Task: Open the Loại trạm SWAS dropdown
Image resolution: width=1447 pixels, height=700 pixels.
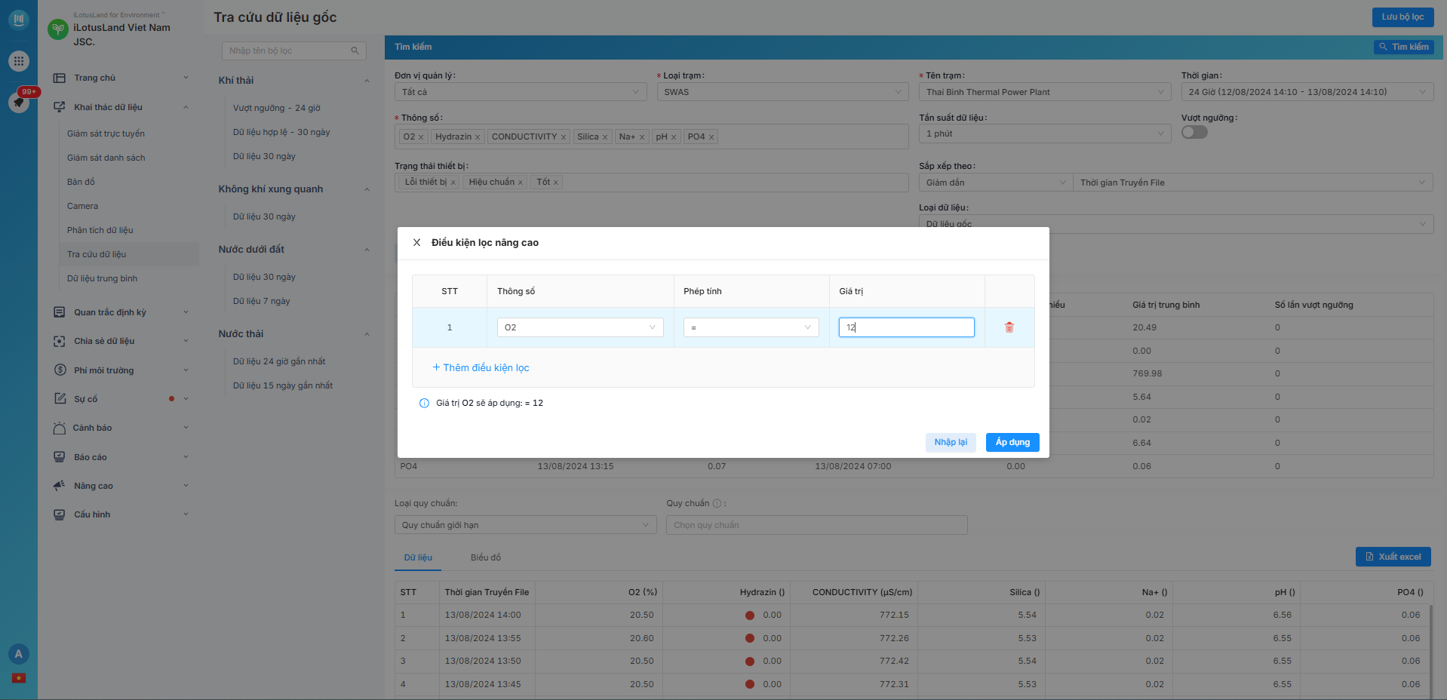Action: coord(783,92)
